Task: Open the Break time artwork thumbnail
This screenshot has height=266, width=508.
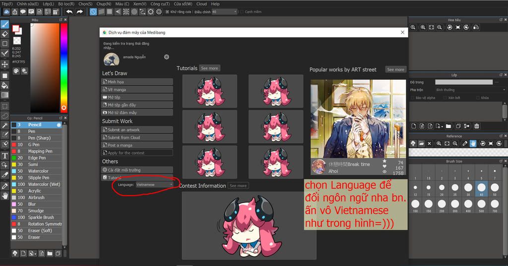Action: pos(358,119)
